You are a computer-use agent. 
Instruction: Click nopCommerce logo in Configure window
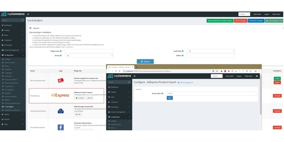click(119, 76)
